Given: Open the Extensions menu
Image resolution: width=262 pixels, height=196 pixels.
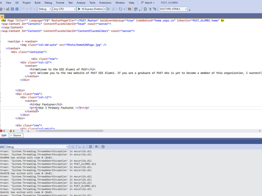Looking at the screenshot, I should click(105, 3).
